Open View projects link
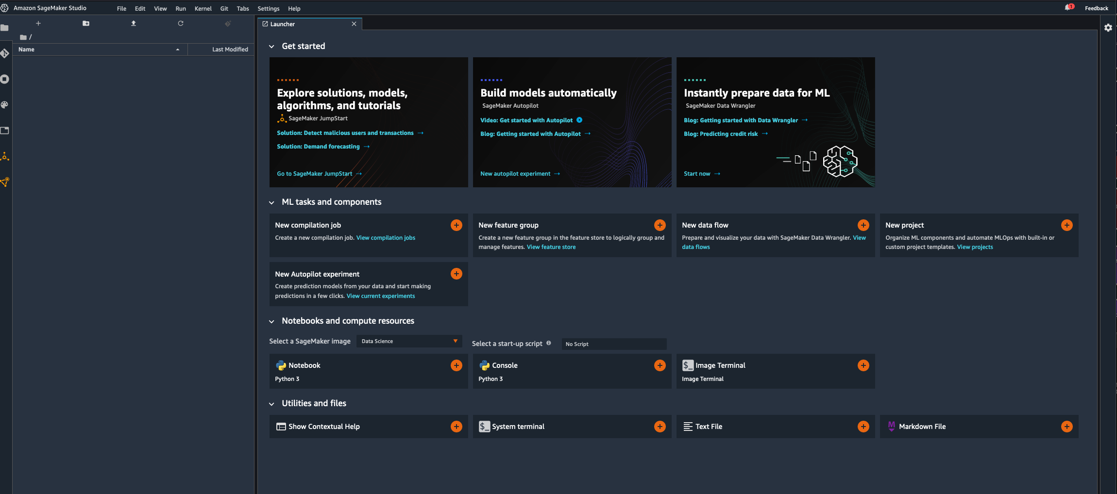 pos(975,247)
